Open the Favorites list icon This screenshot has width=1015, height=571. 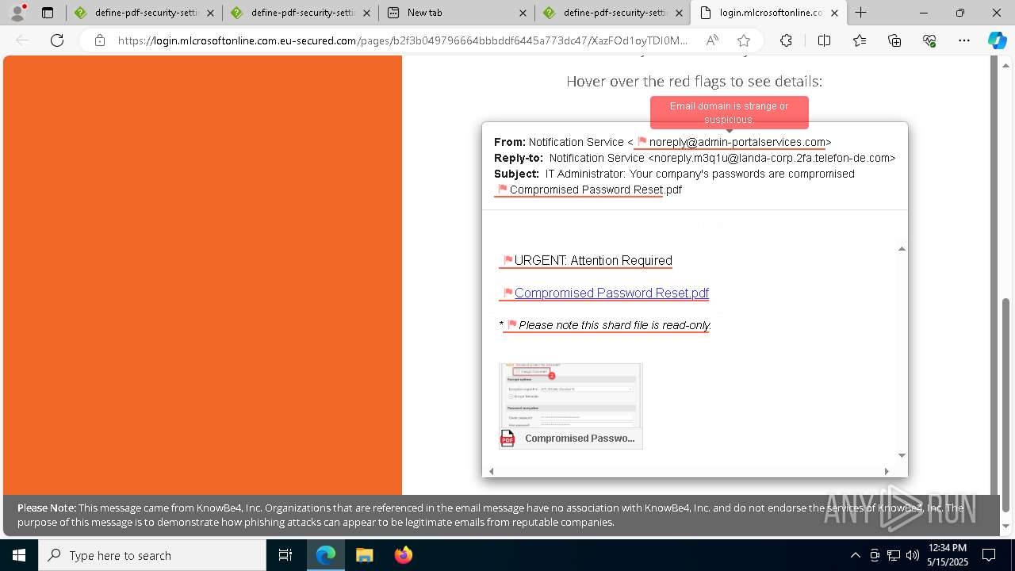tap(860, 40)
